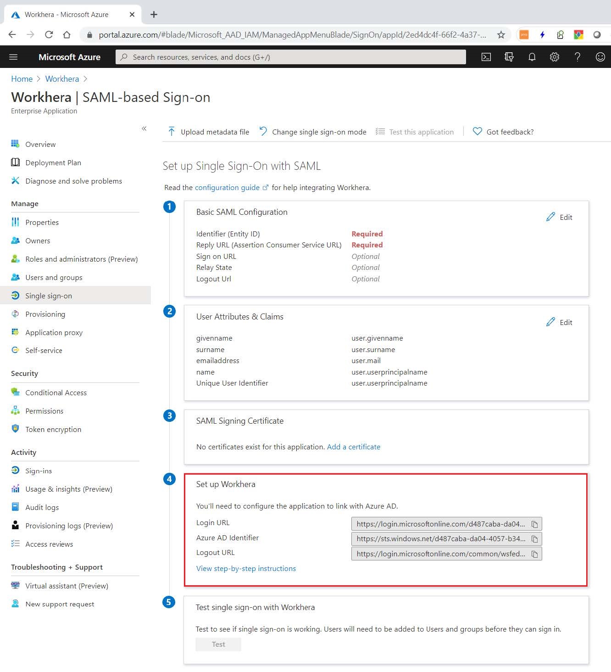
Task: Edit Basic SAML Configuration
Action: tap(559, 217)
